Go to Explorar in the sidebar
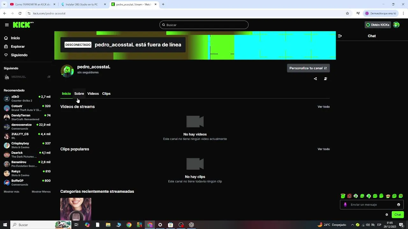The width and height of the screenshot is (408, 229). (x=18, y=46)
